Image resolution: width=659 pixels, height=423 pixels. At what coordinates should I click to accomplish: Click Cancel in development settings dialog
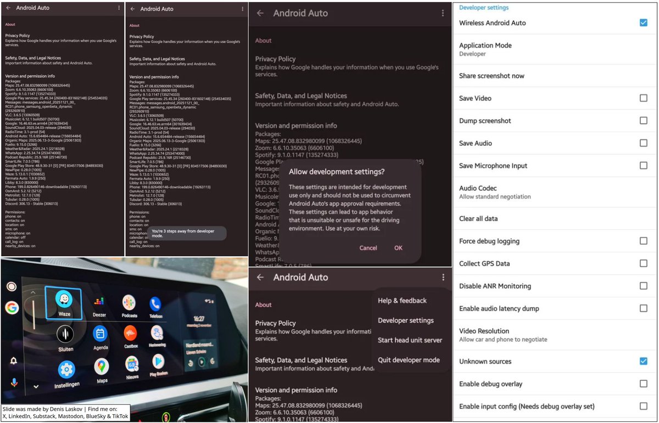pyautogui.click(x=368, y=248)
